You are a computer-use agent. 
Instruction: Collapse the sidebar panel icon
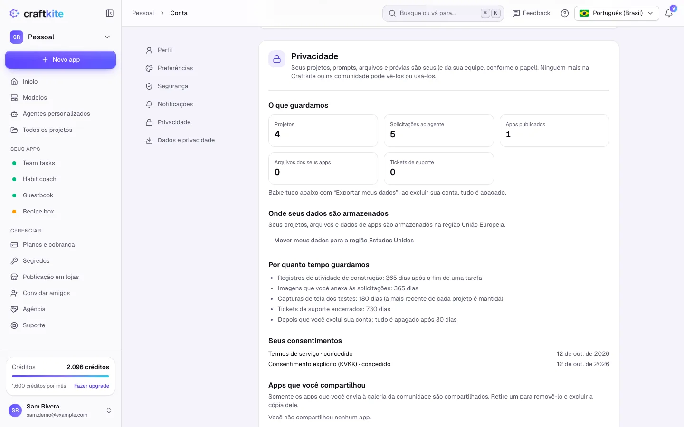click(110, 13)
